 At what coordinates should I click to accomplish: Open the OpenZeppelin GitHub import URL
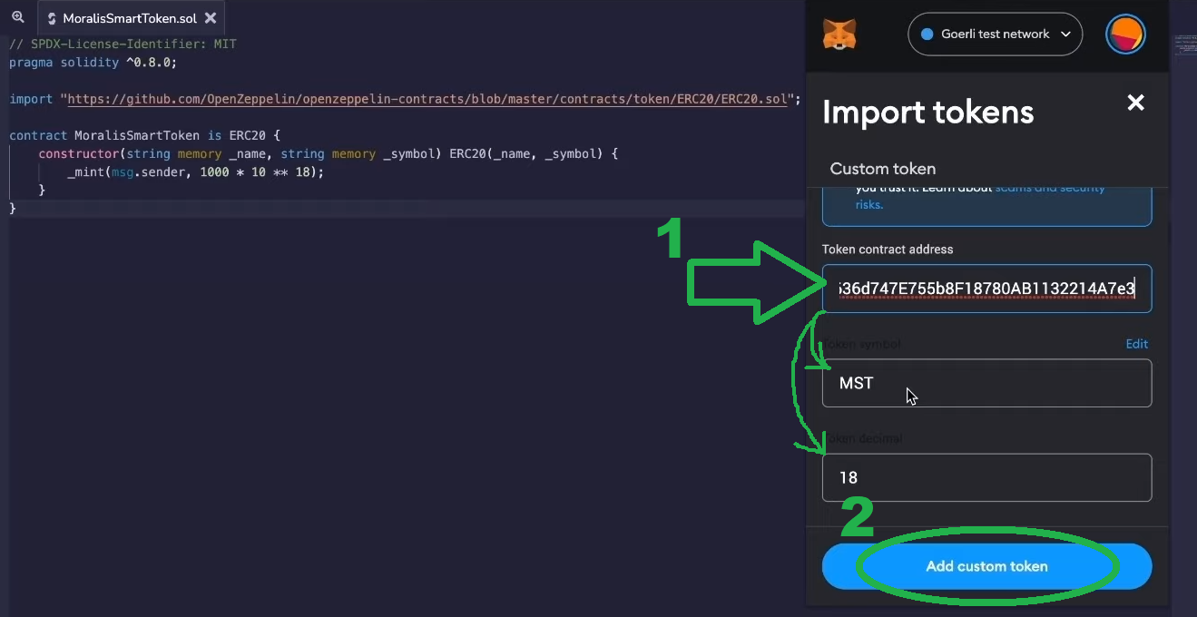pos(427,99)
